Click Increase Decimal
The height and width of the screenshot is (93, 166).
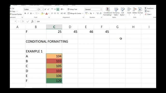pos(98,13)
